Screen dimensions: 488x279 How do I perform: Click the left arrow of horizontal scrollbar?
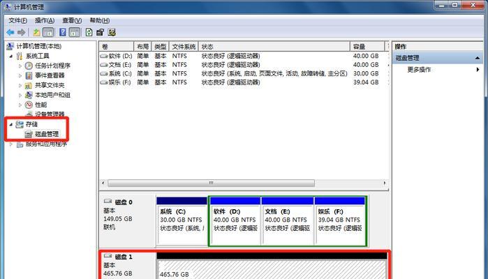point(103,183)
